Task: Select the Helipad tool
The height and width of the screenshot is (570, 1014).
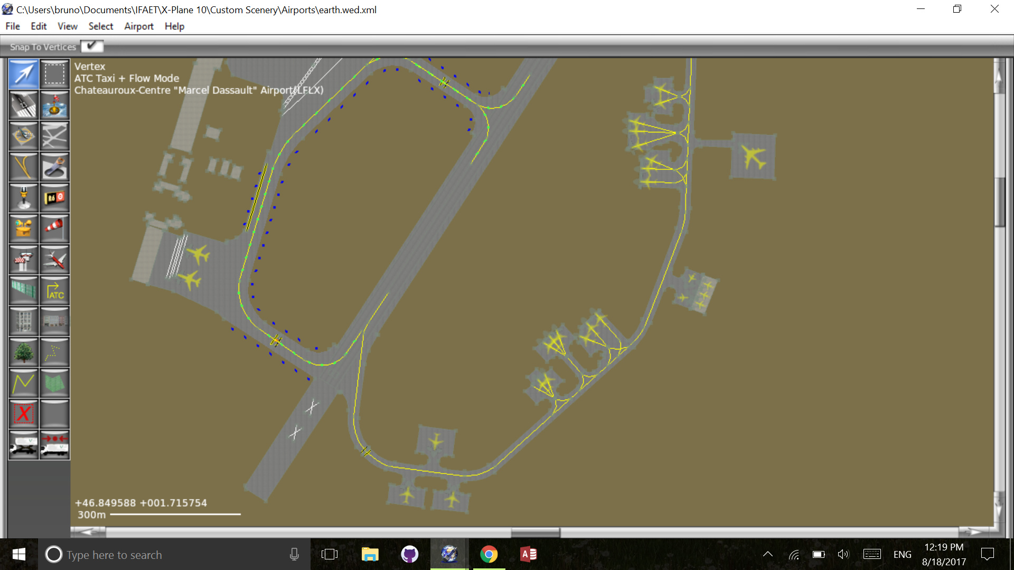Action: pyautogui.click(x=23, y=136)
